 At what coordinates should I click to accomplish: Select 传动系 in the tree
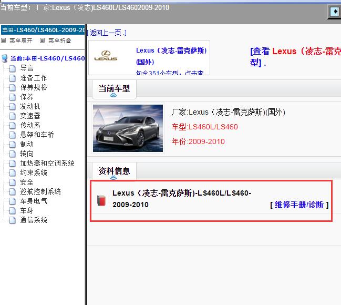[x=30, y=125]
